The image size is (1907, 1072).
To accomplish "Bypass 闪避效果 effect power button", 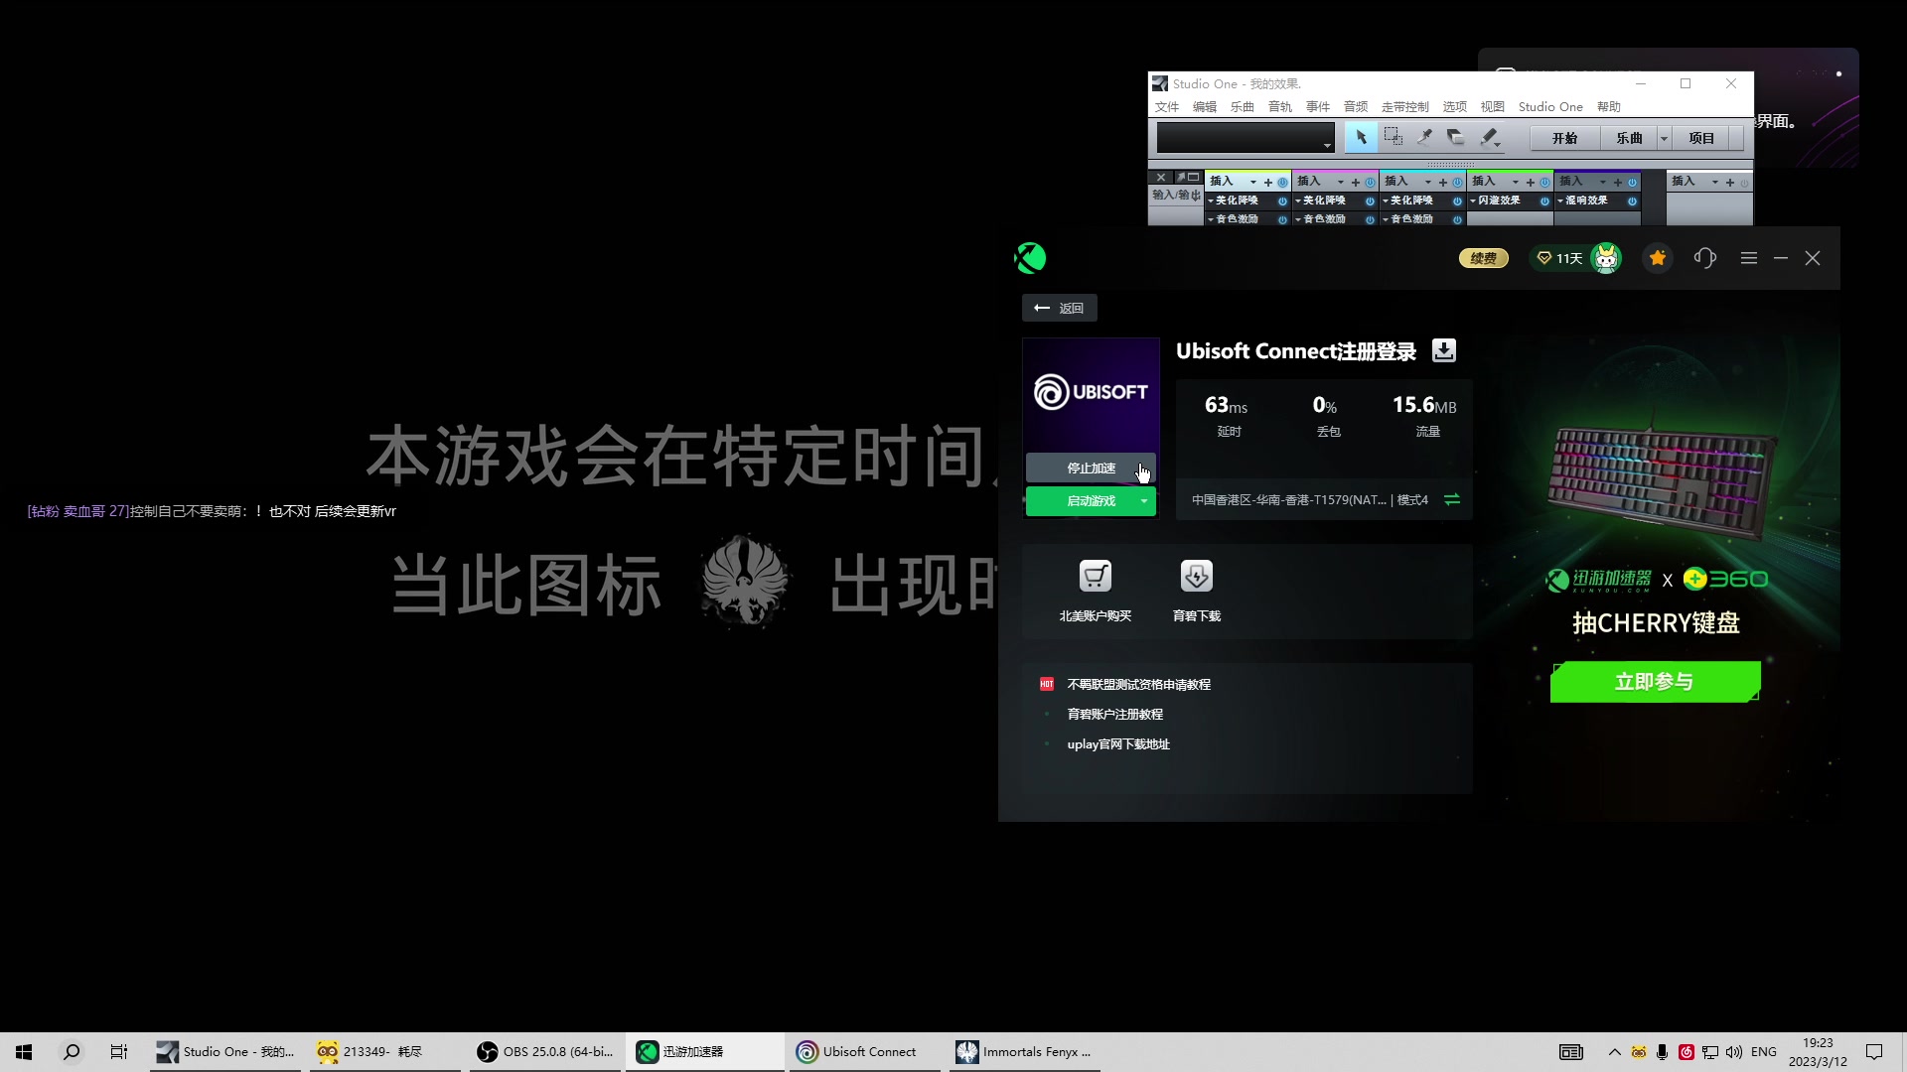I will (1544, 201).
